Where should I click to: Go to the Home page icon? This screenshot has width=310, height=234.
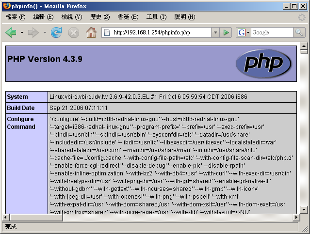pos(91,32)
